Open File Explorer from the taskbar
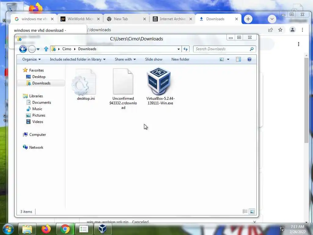This screenshot has width=313, height=235. point(27,229)
